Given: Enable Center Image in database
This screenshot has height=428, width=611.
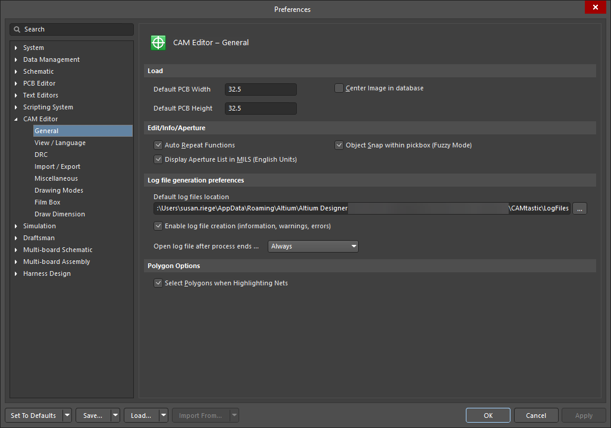Looking at the screenshot, I should 339,87.
